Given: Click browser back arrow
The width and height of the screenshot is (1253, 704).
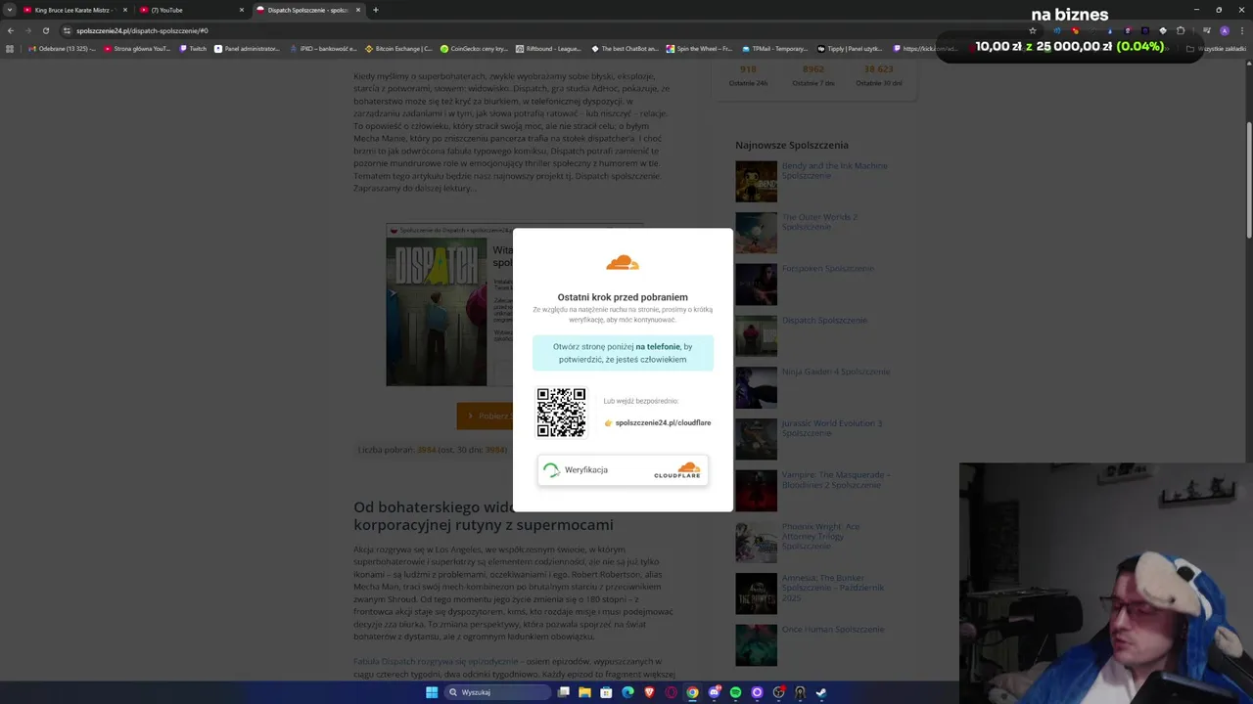Looking at the screenshot, I should (11, 30).
